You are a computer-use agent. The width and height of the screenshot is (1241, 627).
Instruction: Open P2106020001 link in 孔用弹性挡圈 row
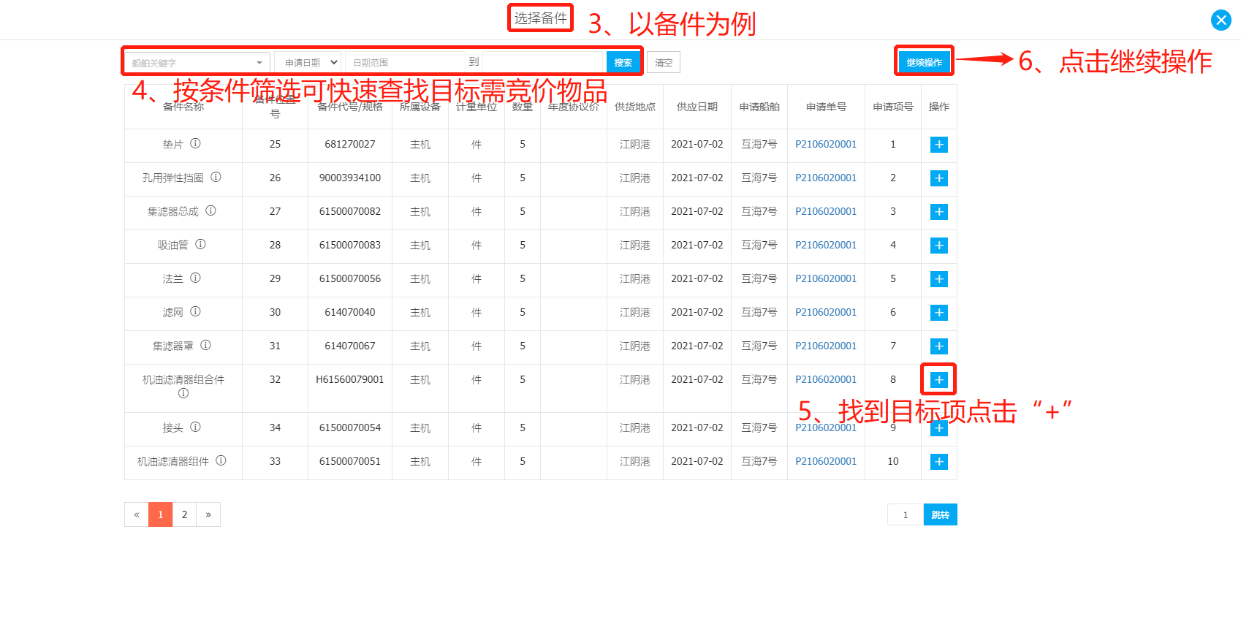point(826,178)
